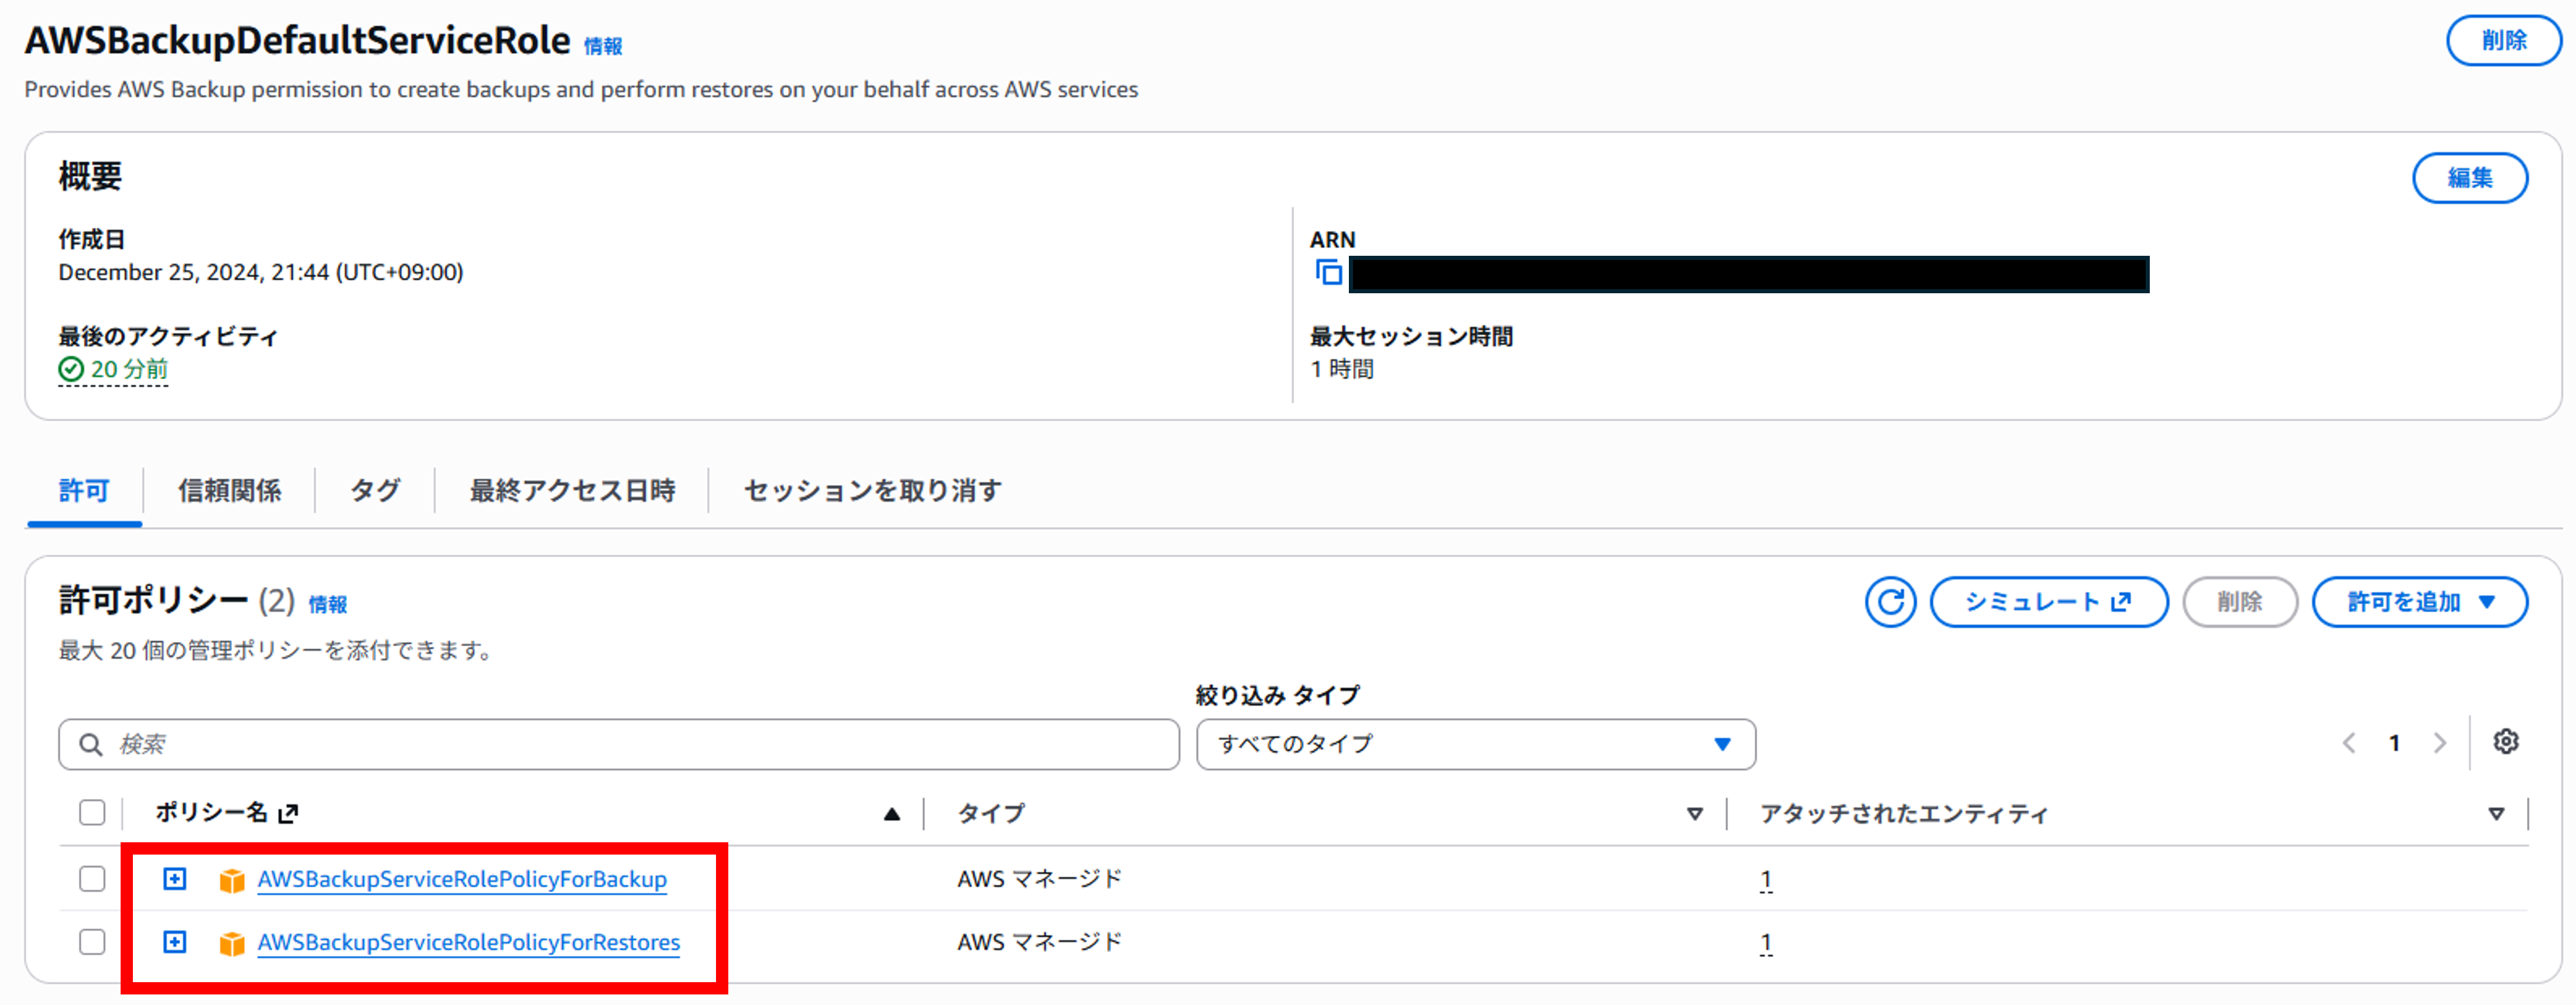2576x1005 pixels.
Task: Expand the AWSBackupServiceRolePolicyForBackup policy details
Action: (175, 879)
